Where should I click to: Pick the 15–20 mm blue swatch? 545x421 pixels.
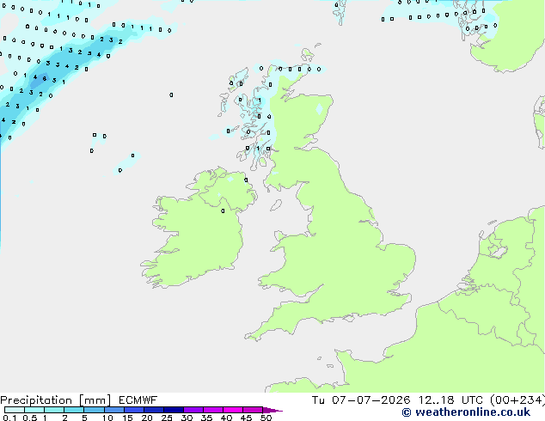(x=134, y=410)
